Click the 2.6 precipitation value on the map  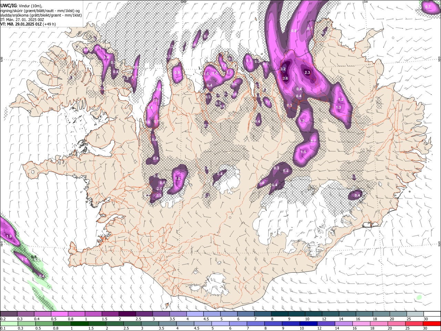[x=285, y=78]
